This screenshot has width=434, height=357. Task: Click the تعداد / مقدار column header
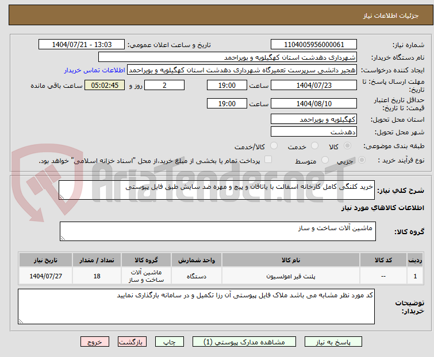pyautogui.click(x=97, y=260)
